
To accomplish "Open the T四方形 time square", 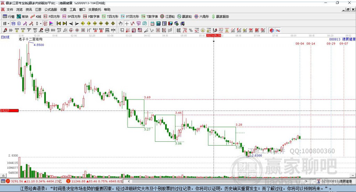I will coord(110,17).
